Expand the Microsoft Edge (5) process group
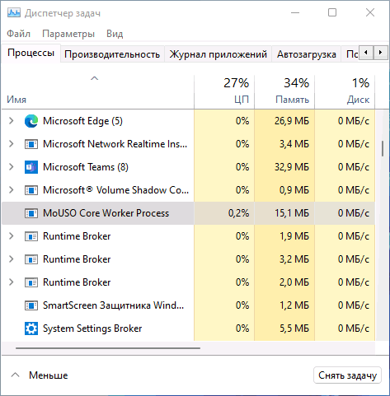 point(12,121)
